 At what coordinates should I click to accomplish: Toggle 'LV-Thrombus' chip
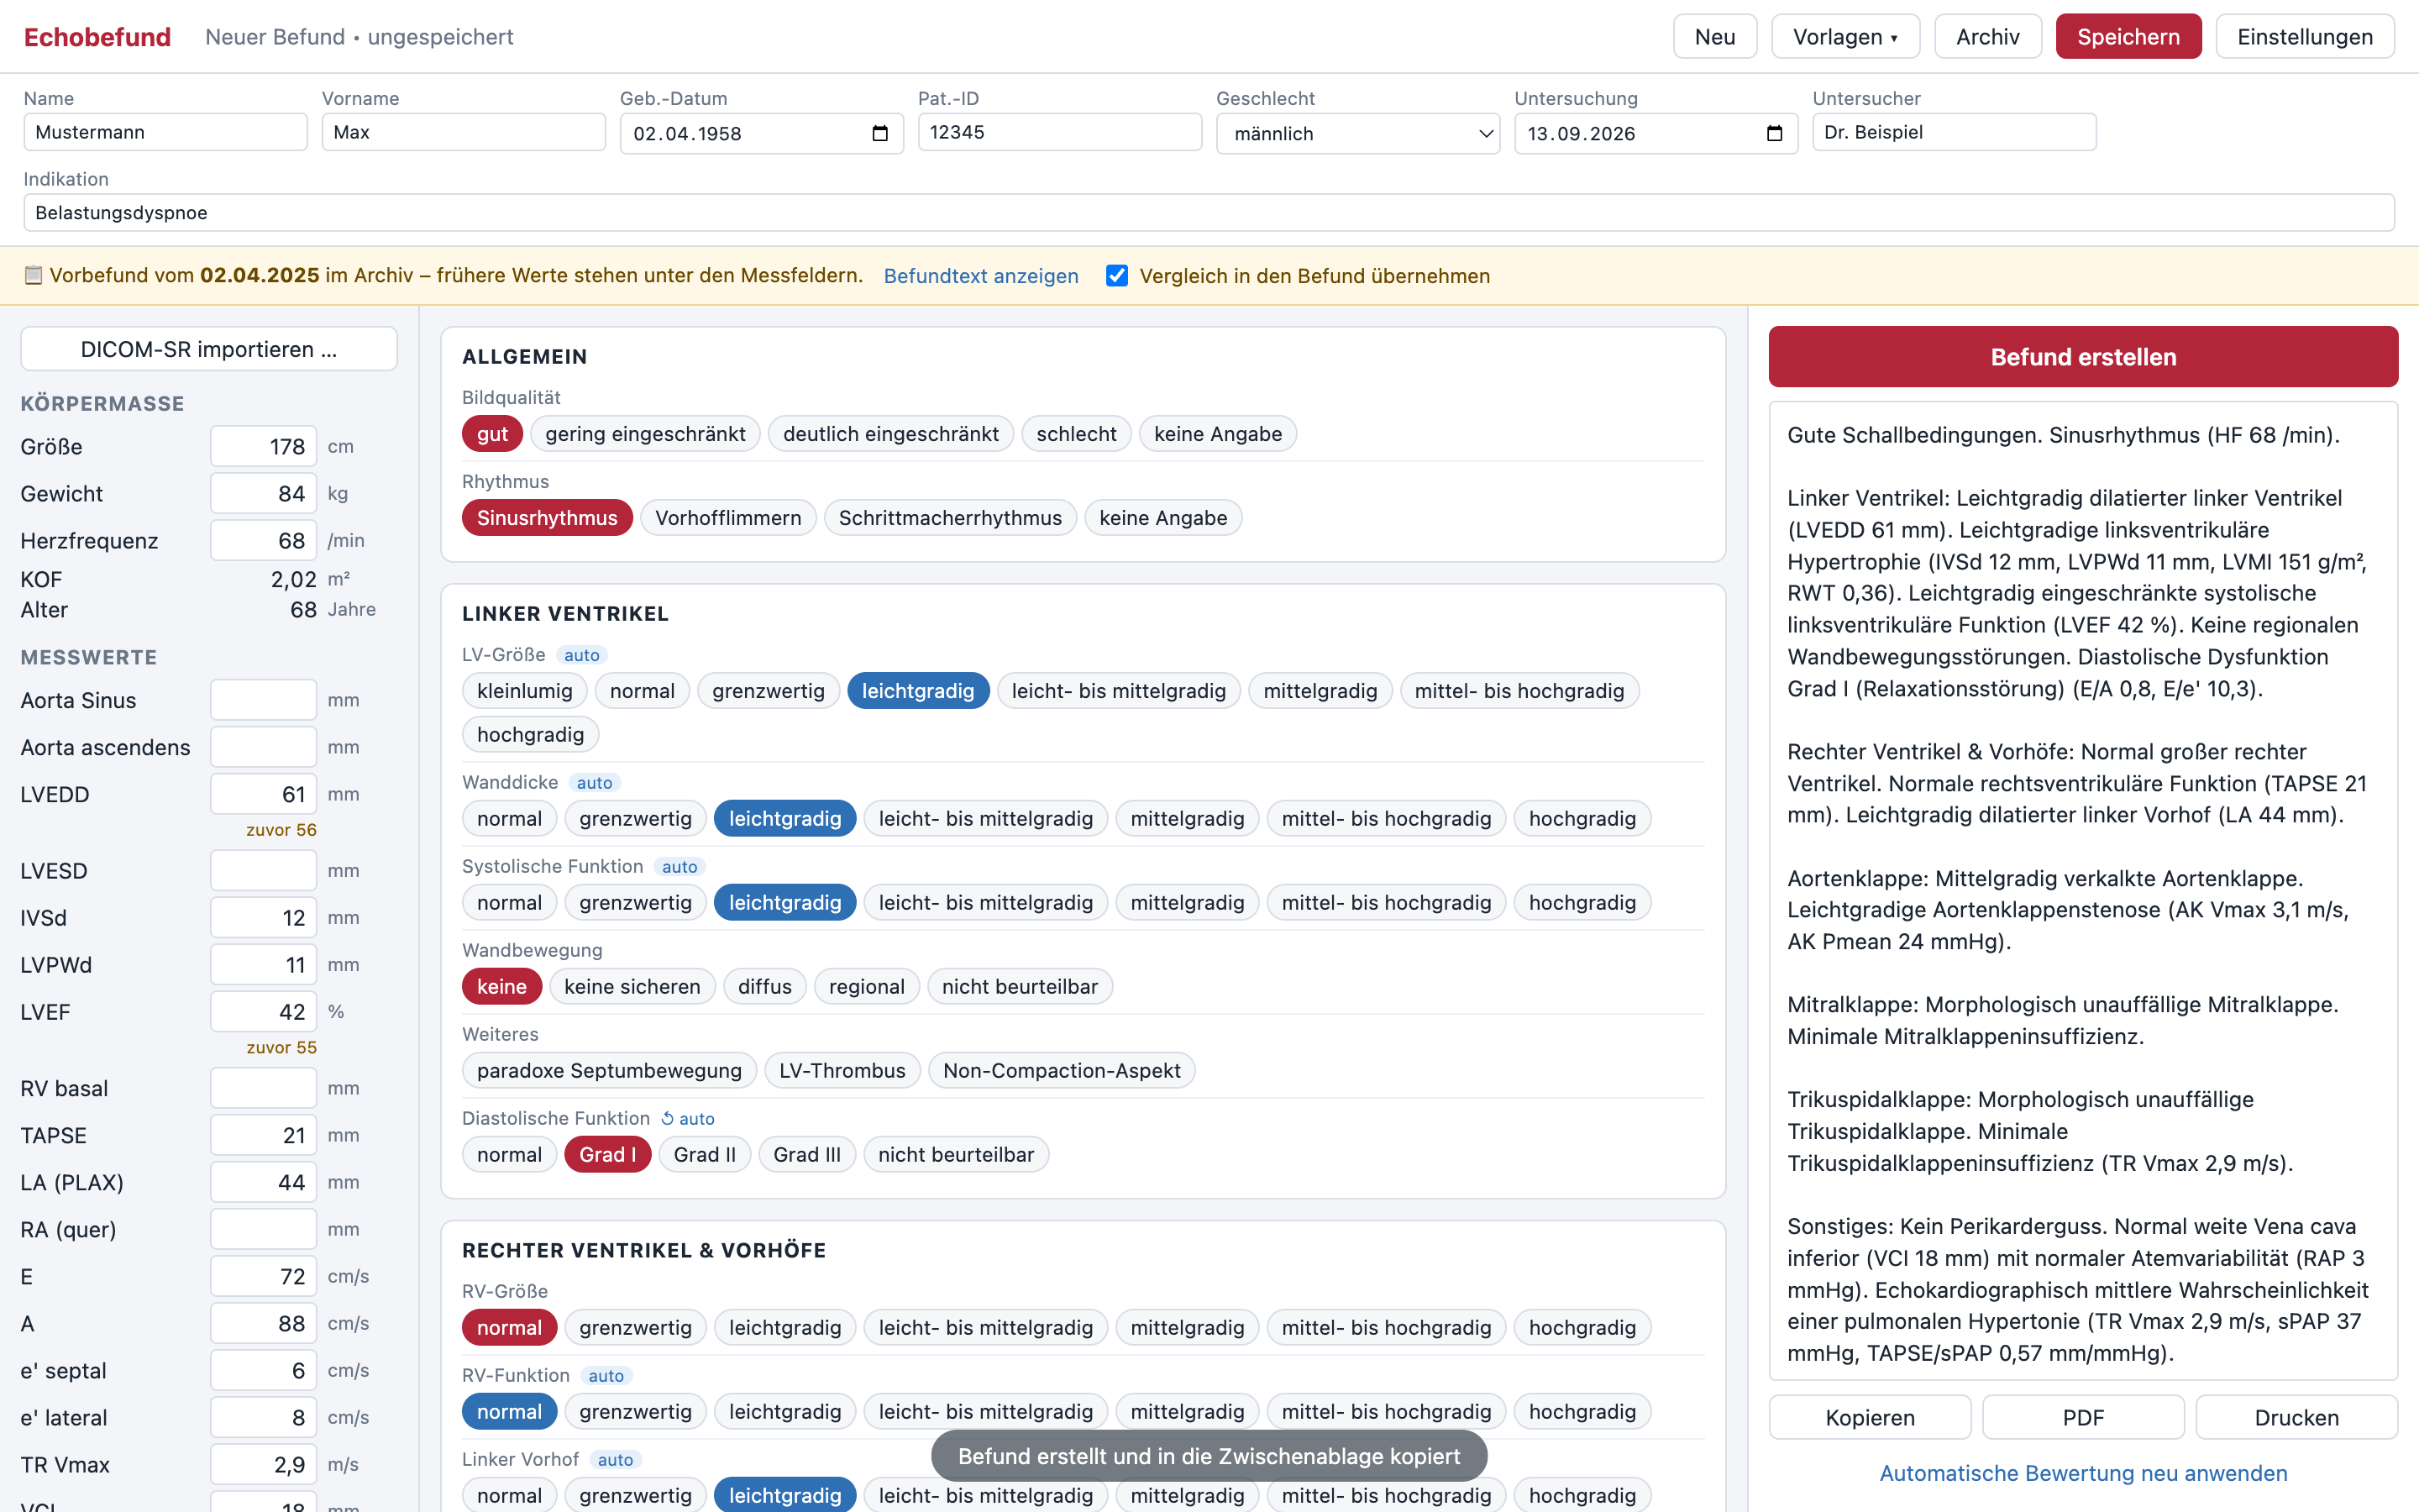point(842,1071)
